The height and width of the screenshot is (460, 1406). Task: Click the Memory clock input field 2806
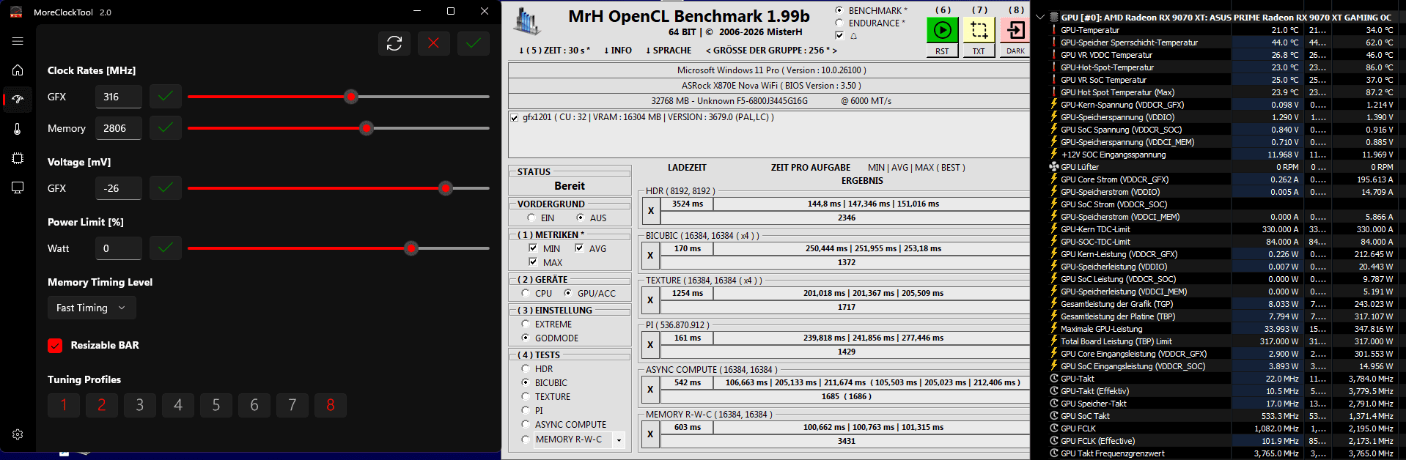coord(119,128)
